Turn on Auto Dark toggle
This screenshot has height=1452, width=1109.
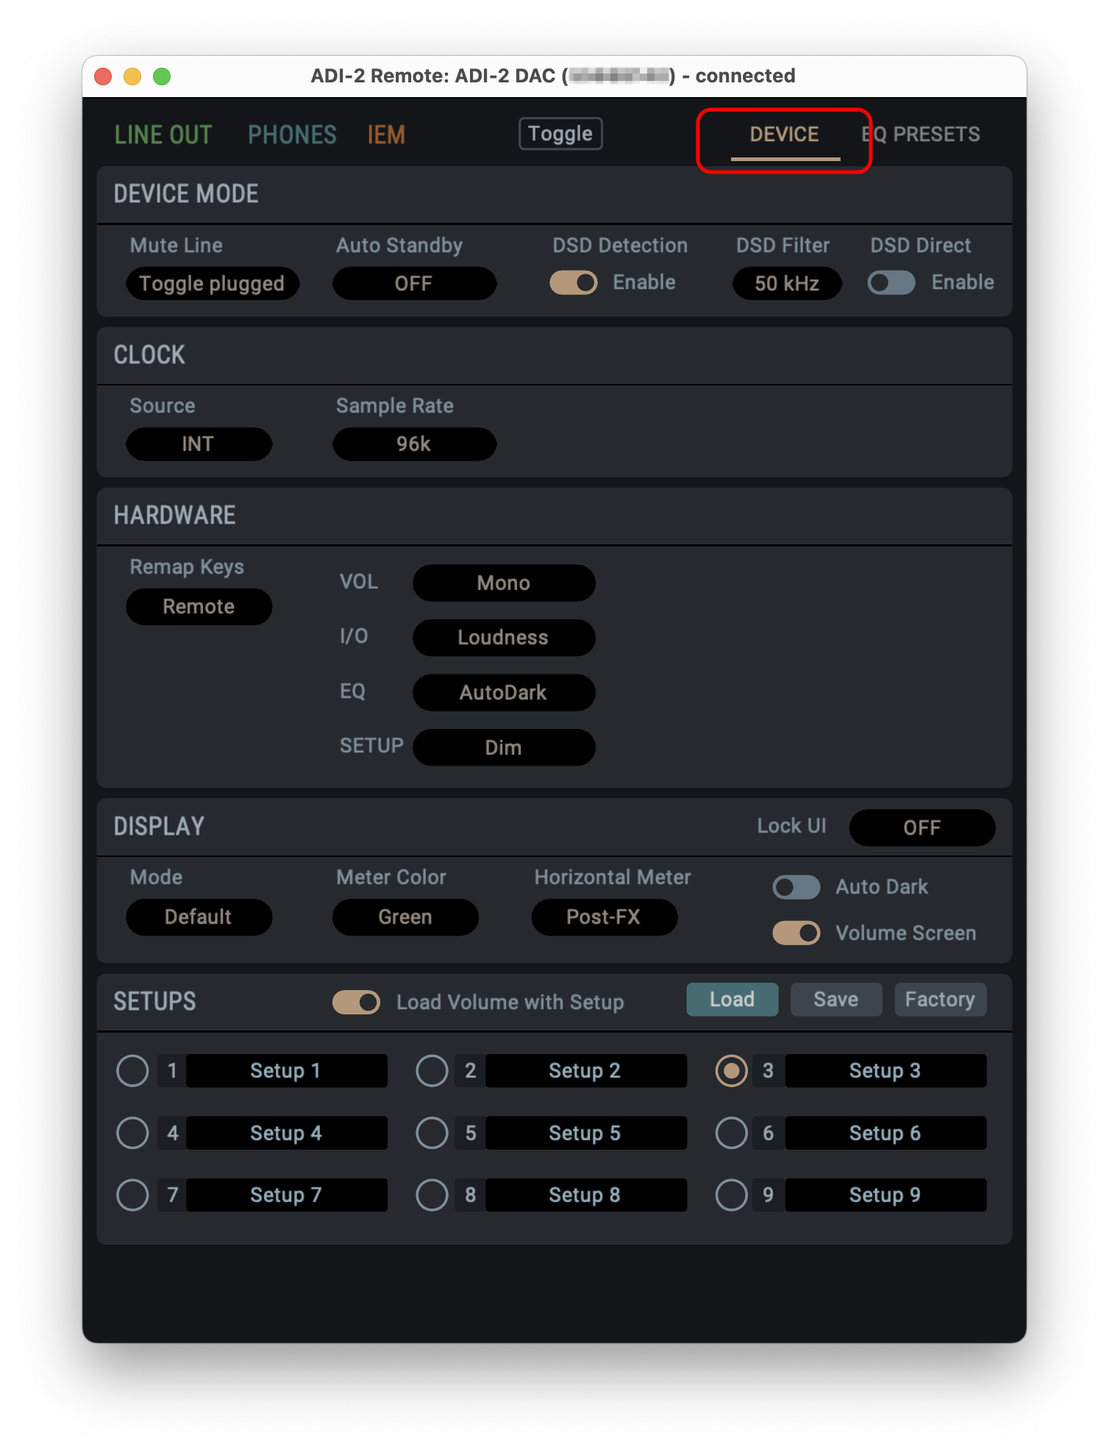(796, 887)
